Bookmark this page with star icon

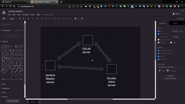coord(81,6)
